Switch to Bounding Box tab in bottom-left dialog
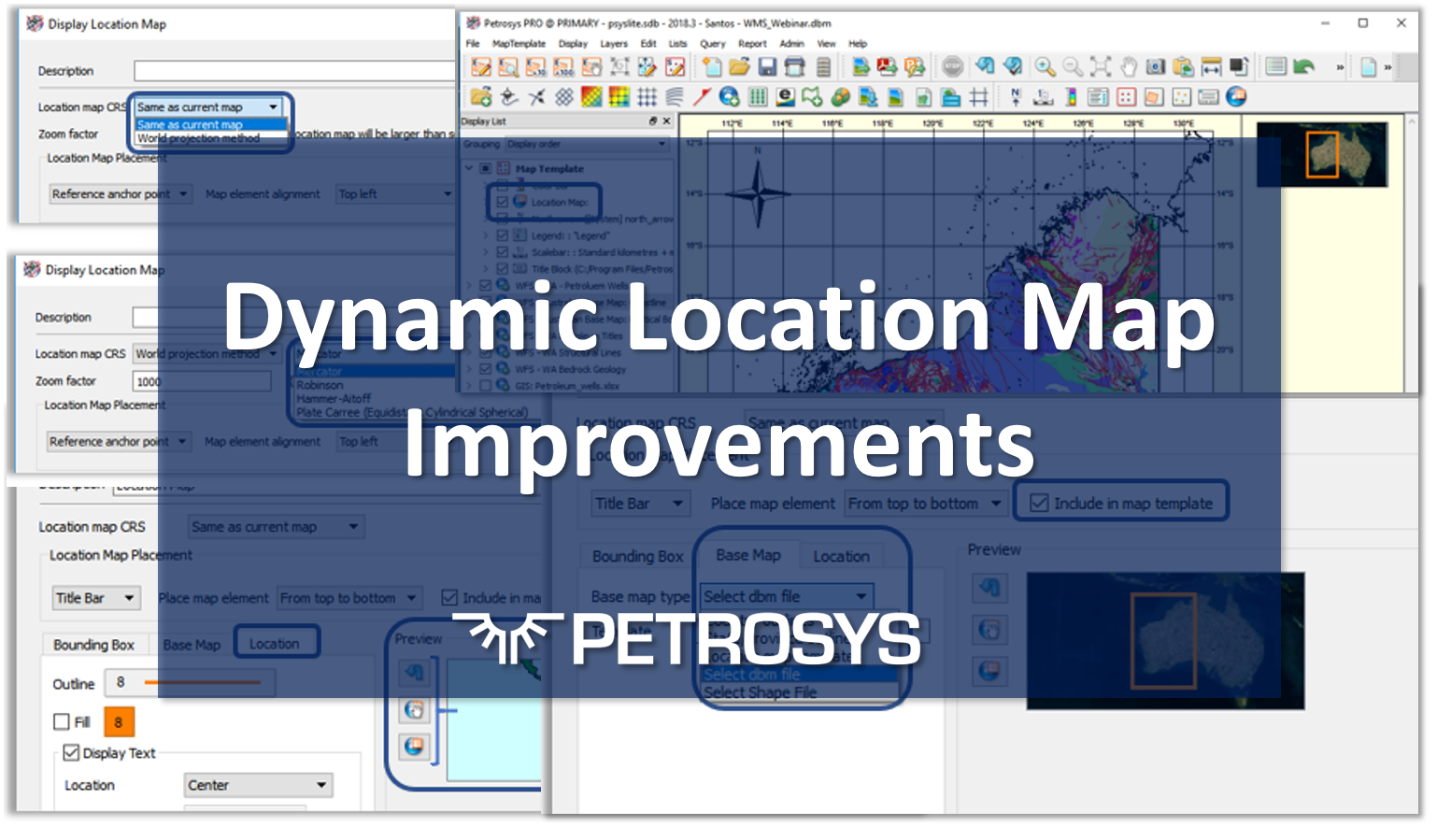The width and height of the screenshot is (1437, 826). click(93, 645)
